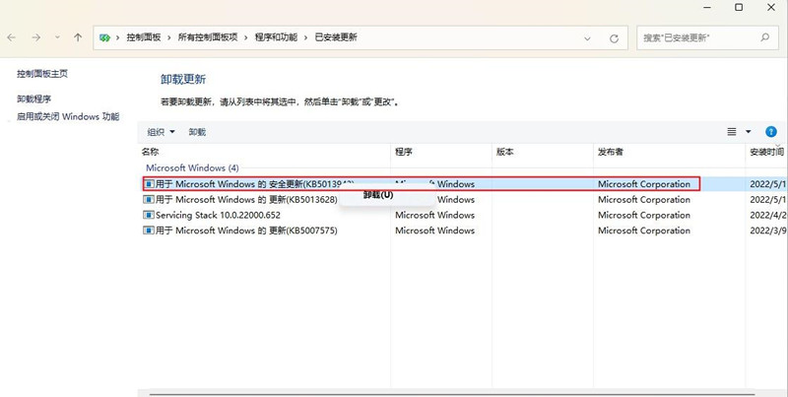The image size is (788, 397).
Task: Refresh the installed updates list
Action: point(614,38)
